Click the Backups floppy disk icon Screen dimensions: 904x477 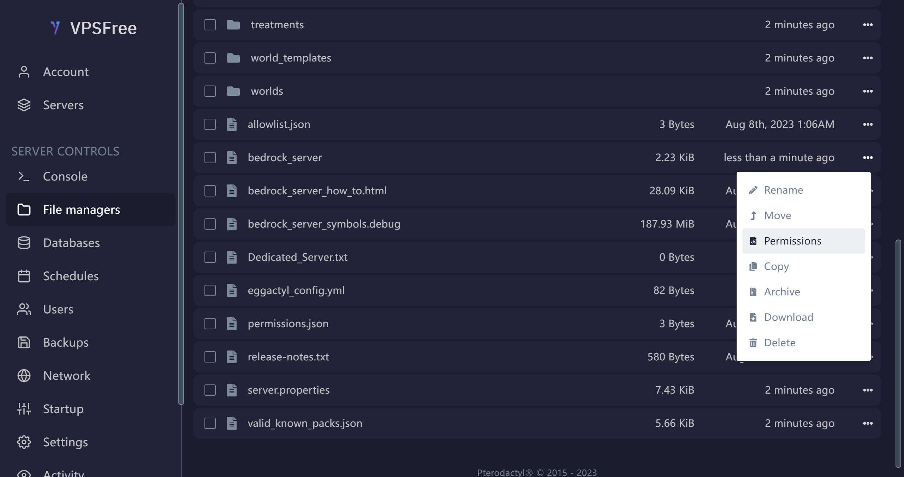[x=24, y=342]
